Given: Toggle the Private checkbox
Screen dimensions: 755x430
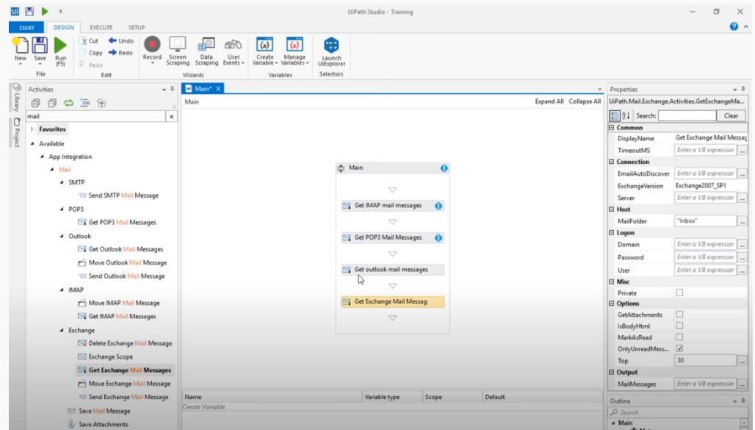Looking at the screenshot, I should click(679, 293).
